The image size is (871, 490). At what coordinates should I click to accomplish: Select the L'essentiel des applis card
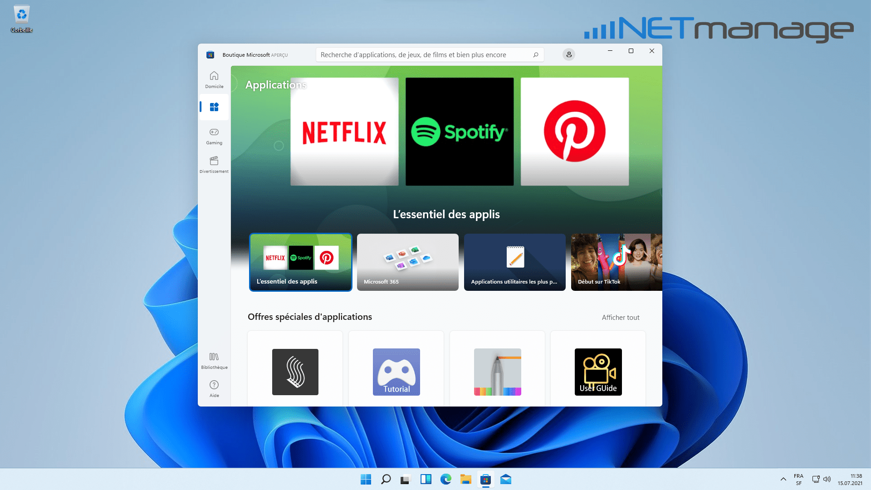coord(301,262)
